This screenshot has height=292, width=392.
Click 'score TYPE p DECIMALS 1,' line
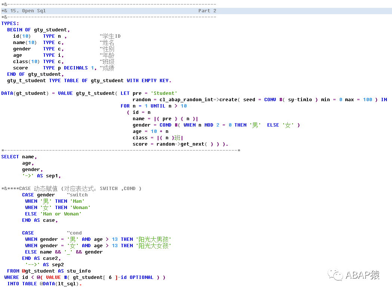point(55,68)
